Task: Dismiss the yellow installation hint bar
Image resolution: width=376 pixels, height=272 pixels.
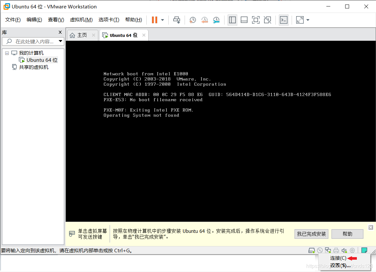Action: tap(371, 227)
